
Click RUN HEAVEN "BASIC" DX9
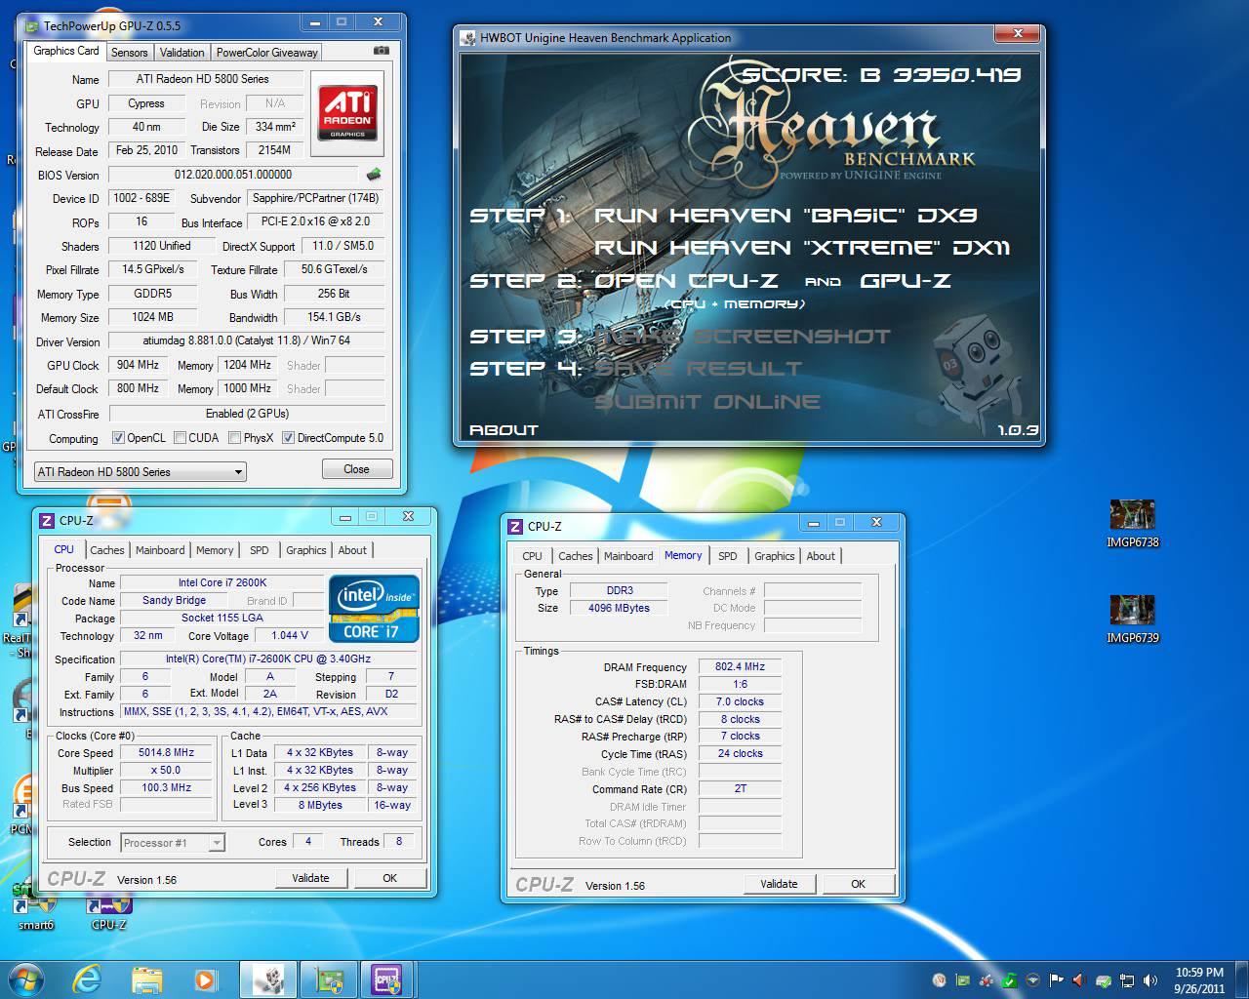click(x=786, y=216)
